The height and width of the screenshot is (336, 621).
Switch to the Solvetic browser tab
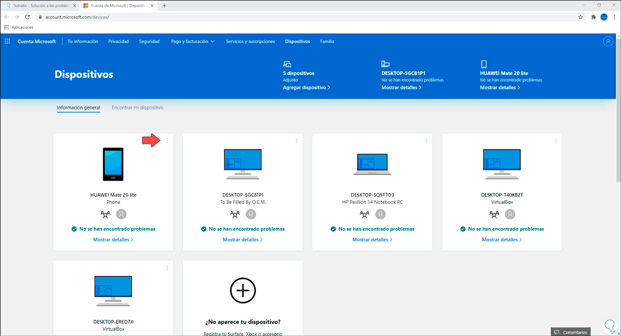(40, 6)
